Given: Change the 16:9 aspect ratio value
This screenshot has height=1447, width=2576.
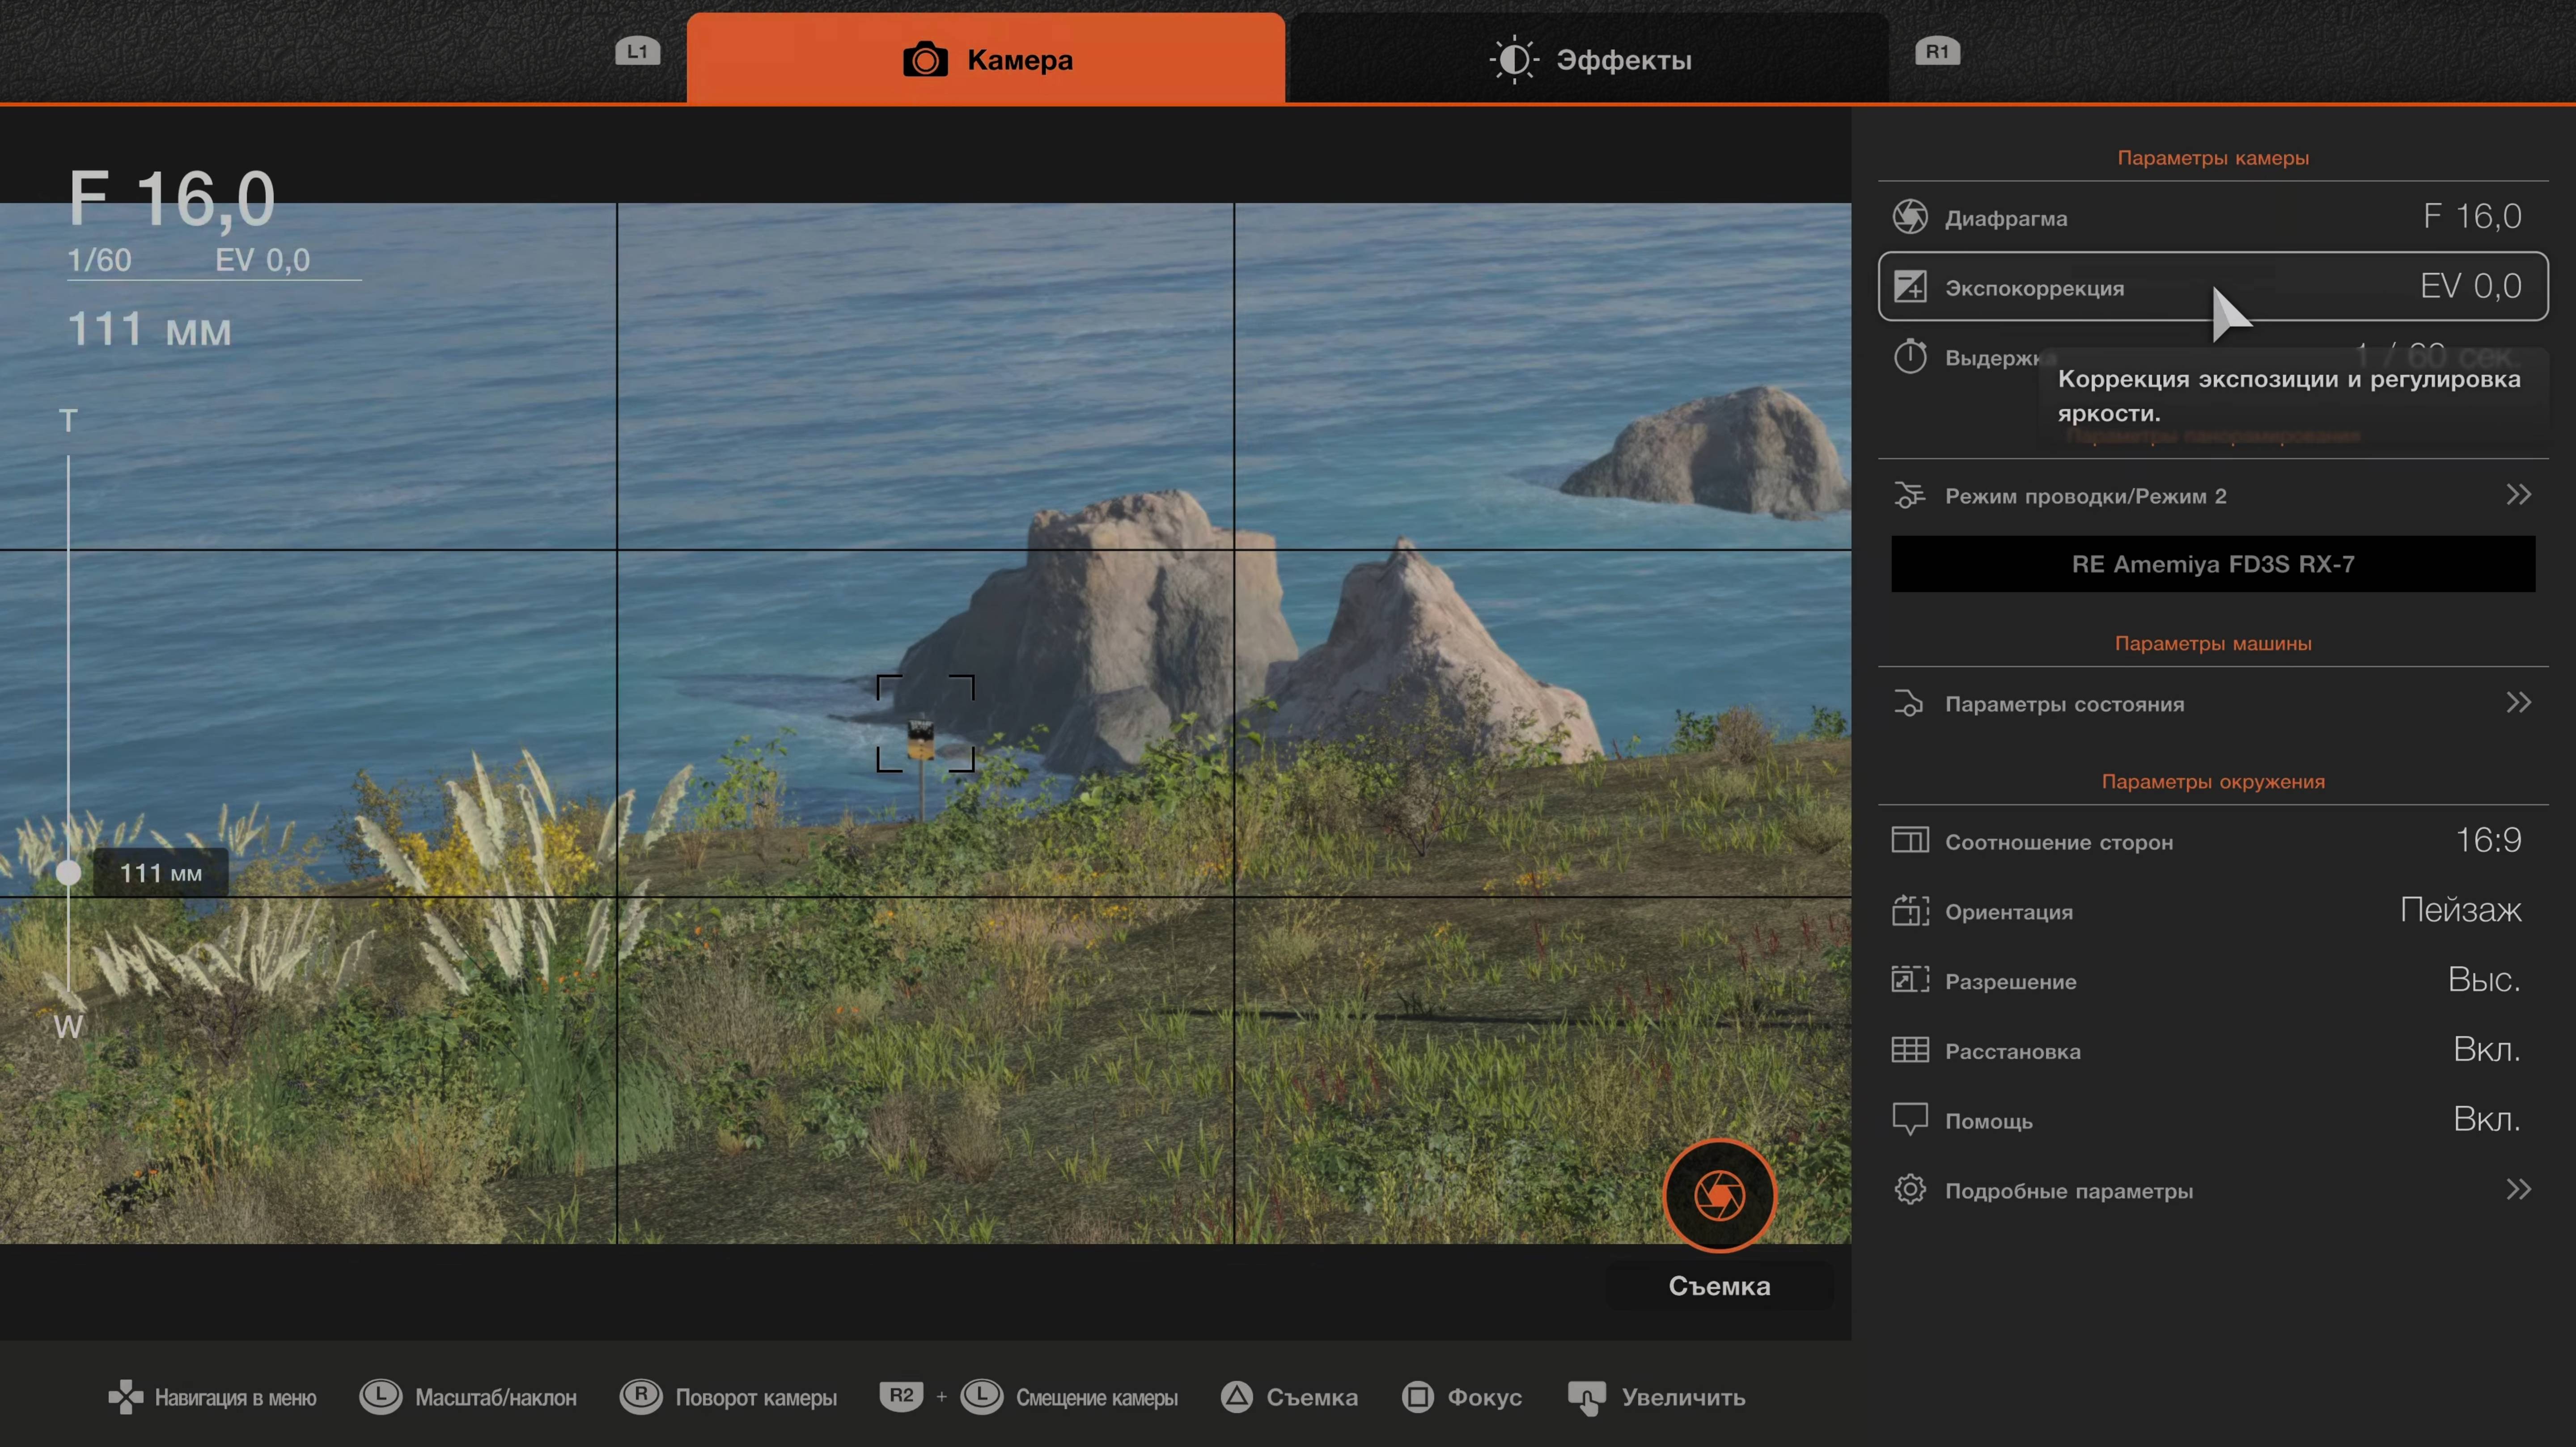Looking at the screenshot, I should coord(2488,840).
